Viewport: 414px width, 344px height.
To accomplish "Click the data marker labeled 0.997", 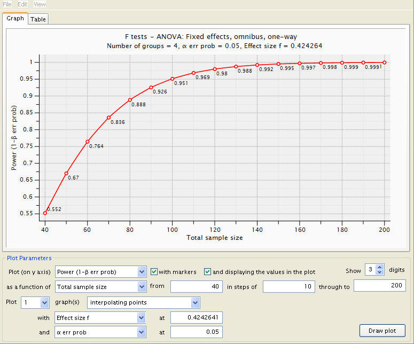I will click(300, 64).
